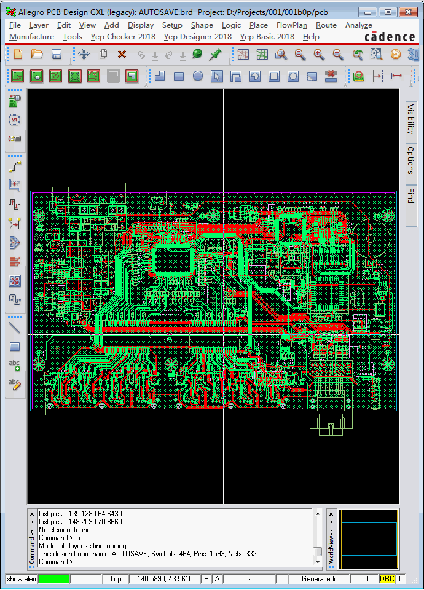Click the WorldView board thumbnail
Image resolution: width=424 pixels, height=590 pixels.
(369, 539)
